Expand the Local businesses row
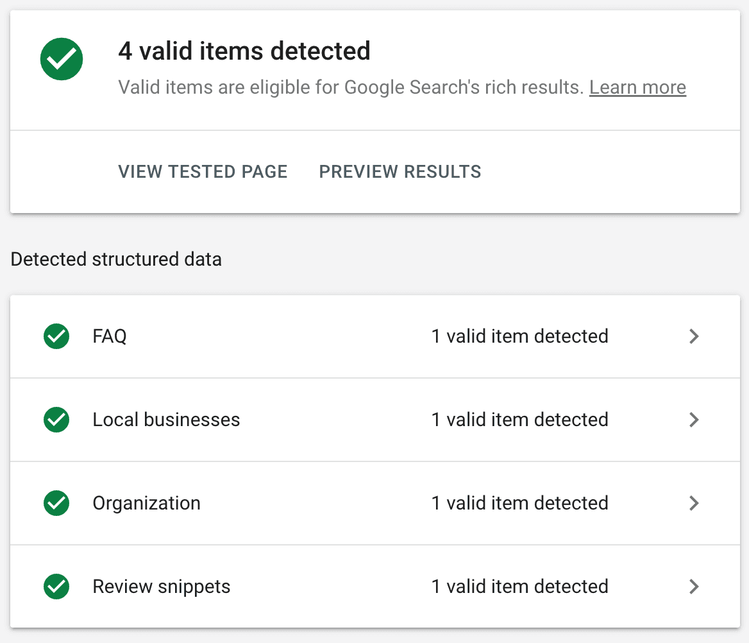Image resolution: width=749 pixels, height=643 pixels. pyautogui.click(x=694, y=420)
